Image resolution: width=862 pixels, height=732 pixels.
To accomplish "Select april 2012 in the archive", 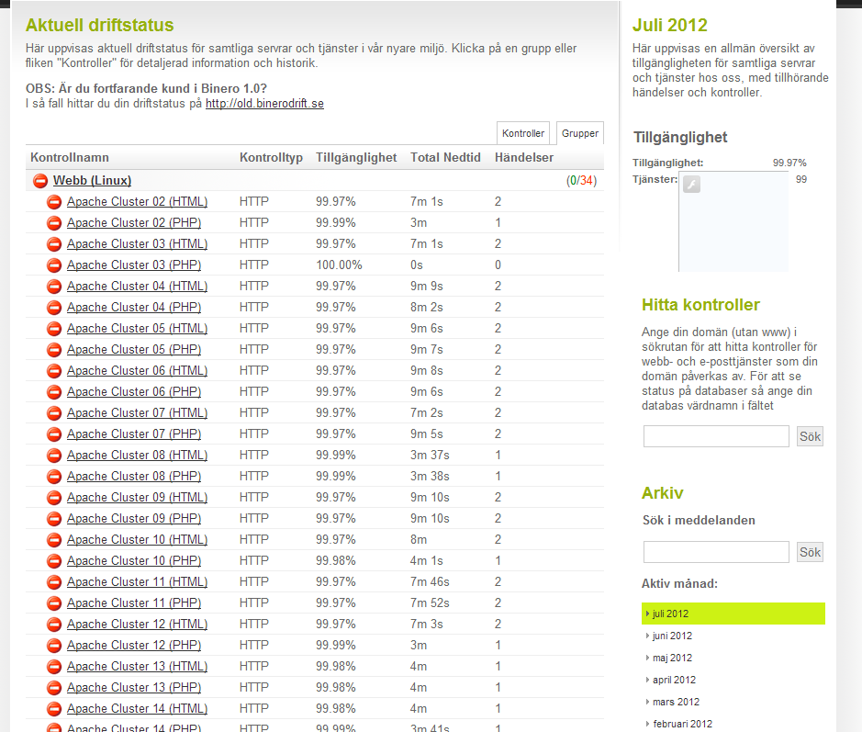I will 674,680.
